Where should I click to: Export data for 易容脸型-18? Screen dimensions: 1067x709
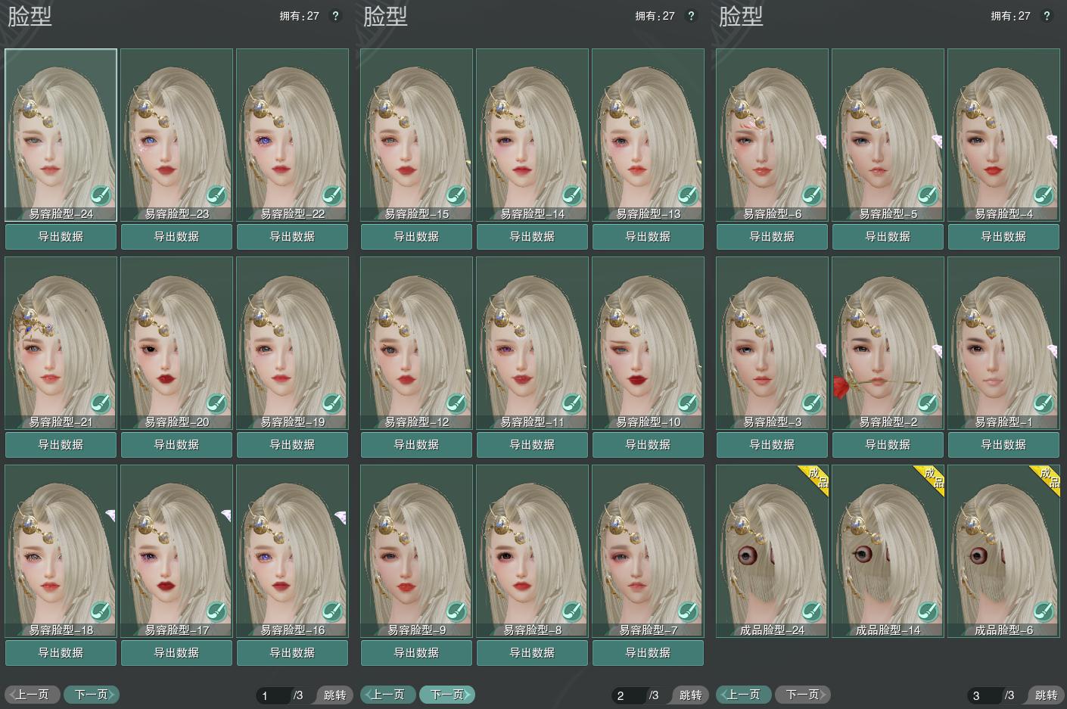(61, 653)
